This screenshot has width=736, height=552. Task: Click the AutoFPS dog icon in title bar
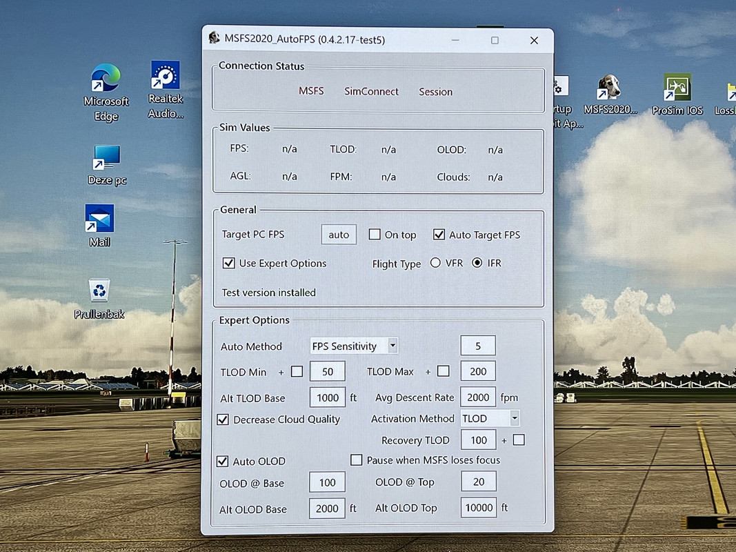point(215,38)
